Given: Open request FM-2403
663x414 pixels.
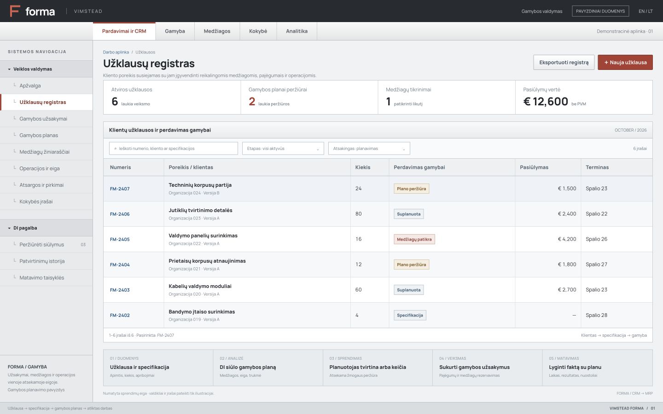Looking at the screenshot, I should coord(120,290).
